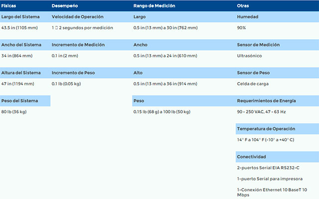This screenshot has width=319, height=199.
Task: Select the Ultrasónico value text
Action: click(x=249, y=56)
